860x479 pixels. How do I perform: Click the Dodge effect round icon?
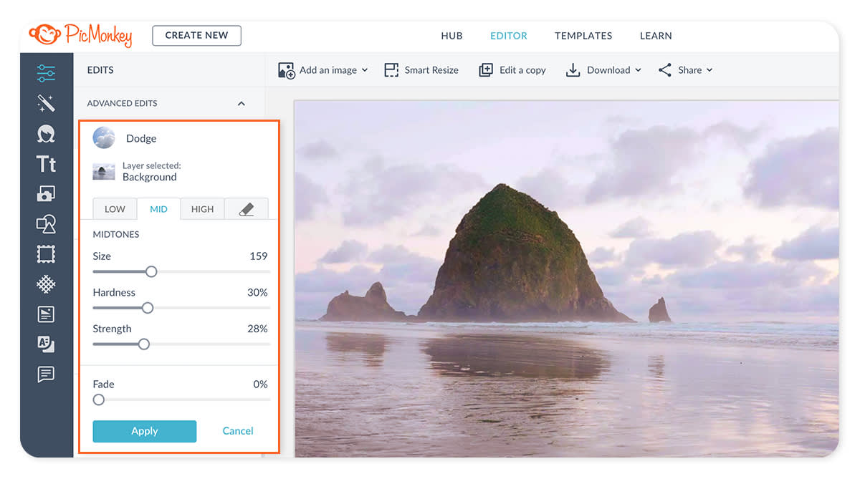click(104, 137)
